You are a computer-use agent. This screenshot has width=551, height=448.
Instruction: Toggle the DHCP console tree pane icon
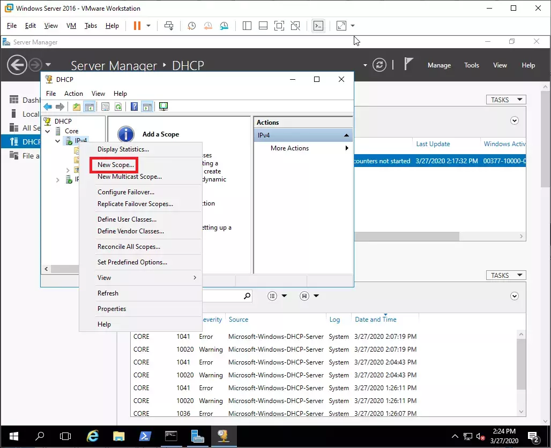point(90,107)
